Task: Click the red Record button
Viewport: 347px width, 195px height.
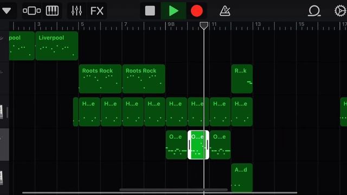Action: [196, 11]
